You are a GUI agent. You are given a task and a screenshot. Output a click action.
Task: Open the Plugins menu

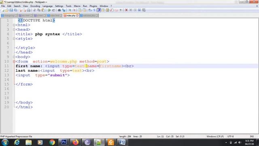[93, 6]
